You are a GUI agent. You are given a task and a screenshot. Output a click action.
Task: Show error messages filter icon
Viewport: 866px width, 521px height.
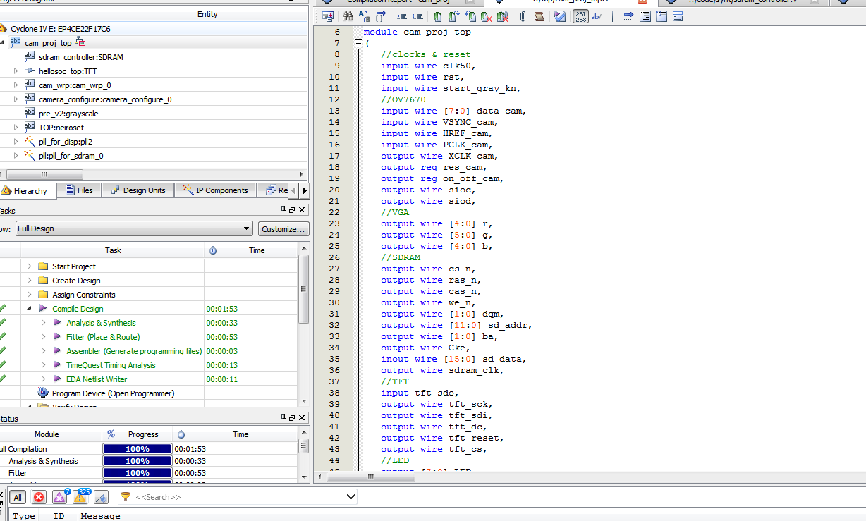(x=39, y=497)
